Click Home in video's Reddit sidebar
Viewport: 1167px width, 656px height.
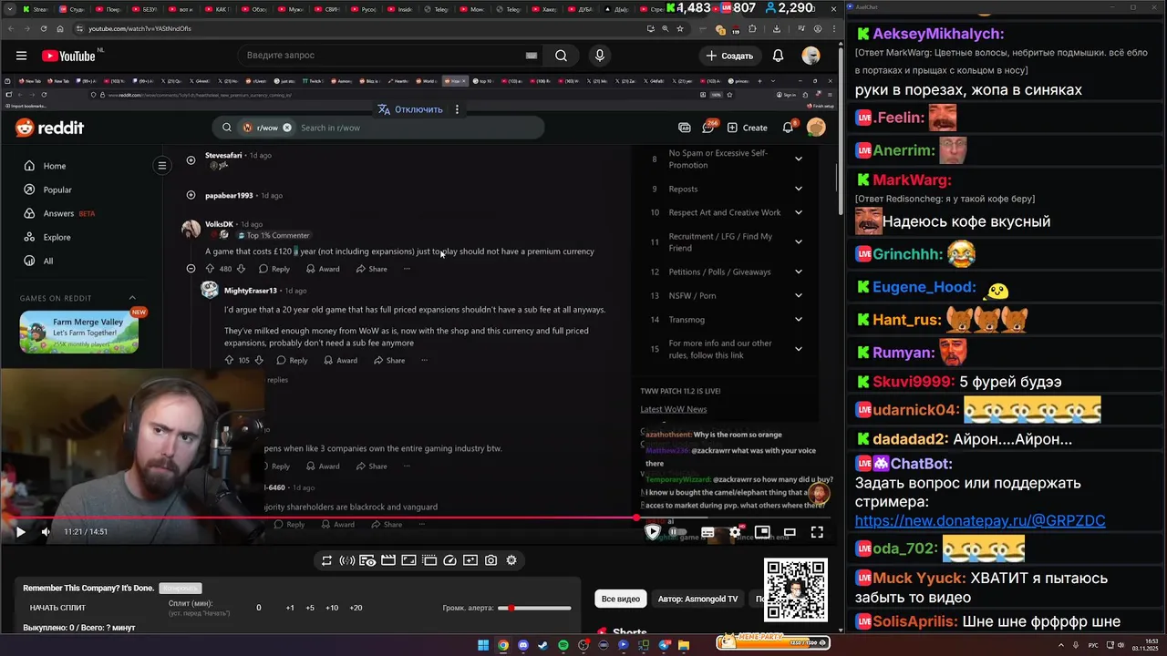click(x=55, y=166)
